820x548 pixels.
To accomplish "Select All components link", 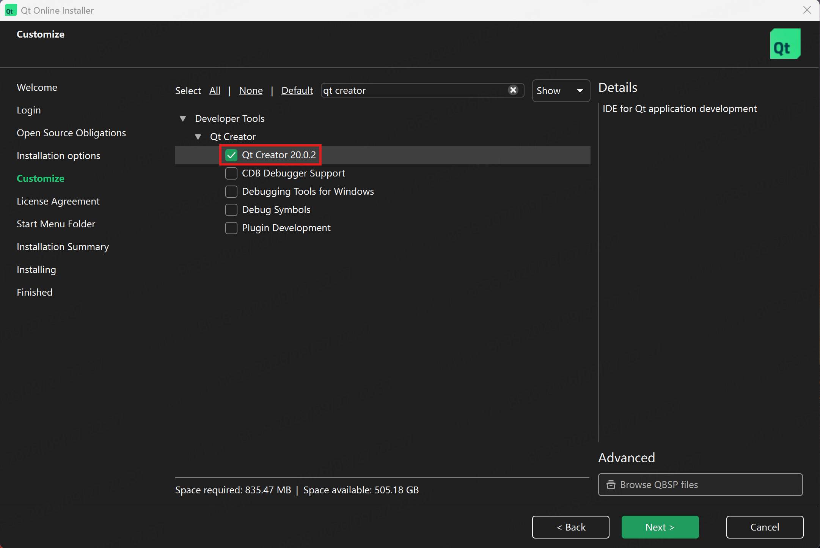I will (x=215, y=91).
